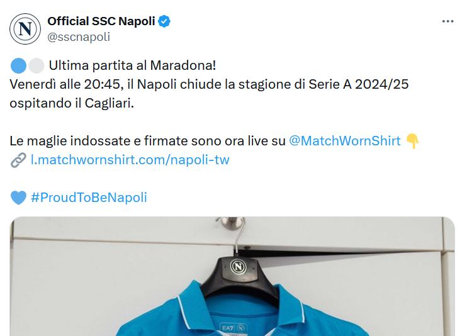Click the metal hook above hanger
Image resolution: width=467 pixels, height=336 pixels.
[233, 223]
